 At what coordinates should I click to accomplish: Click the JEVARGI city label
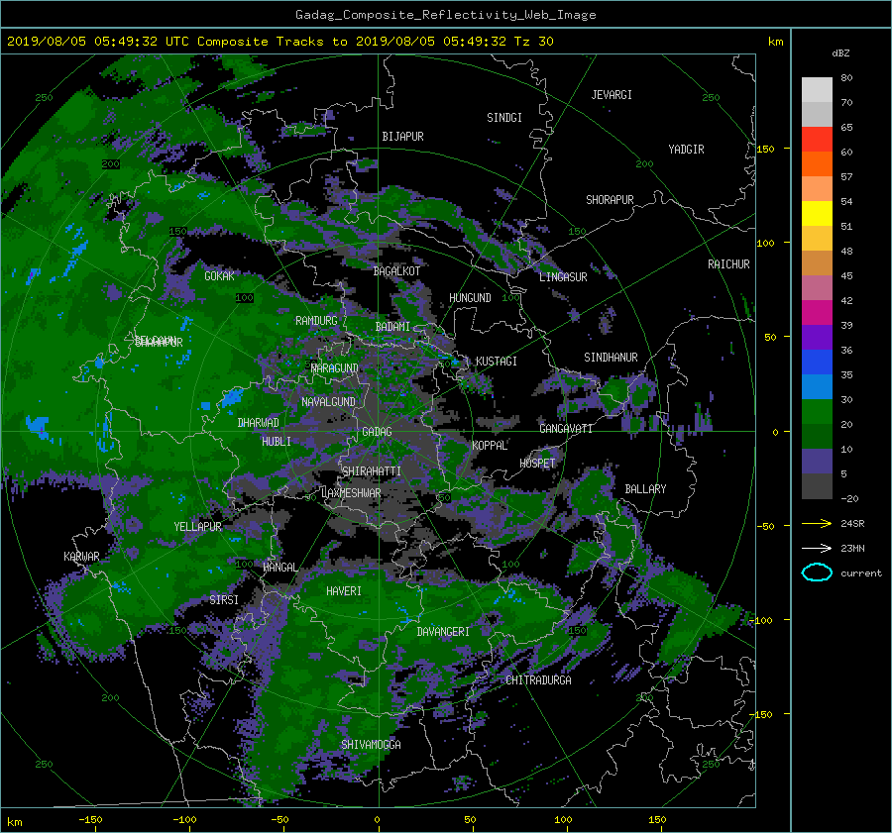(x=612, y=95)
